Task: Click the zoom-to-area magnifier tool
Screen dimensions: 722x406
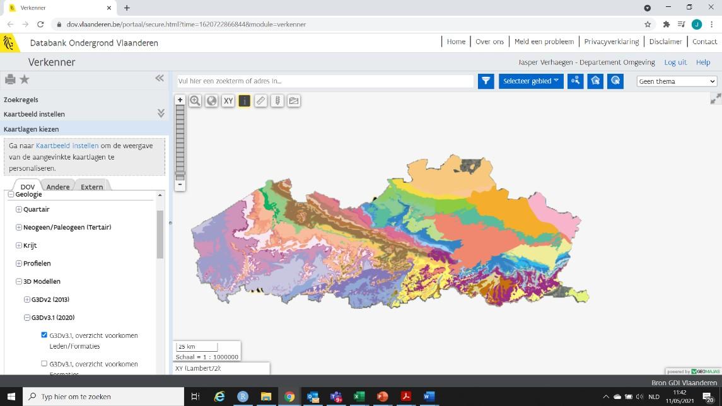Action: [x=195, y=101]
